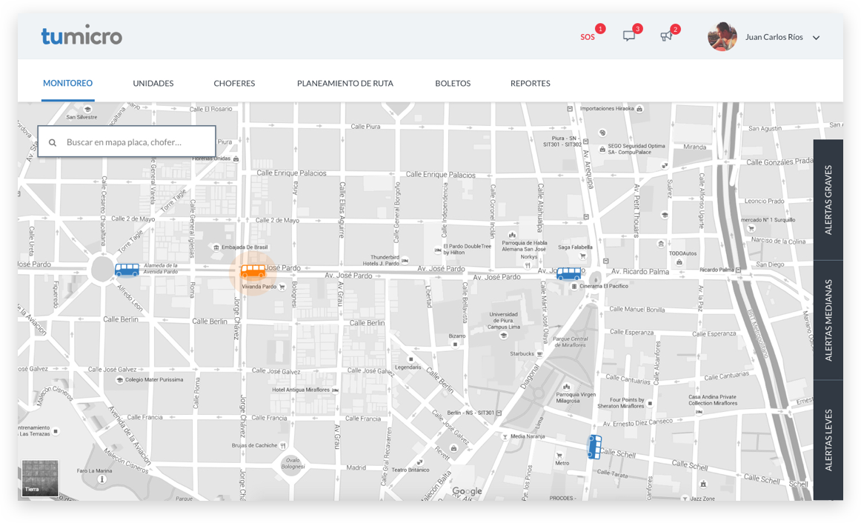Switch to the MONITOREO tab
This screenshot has height=523, width=861.
point(68,83)
